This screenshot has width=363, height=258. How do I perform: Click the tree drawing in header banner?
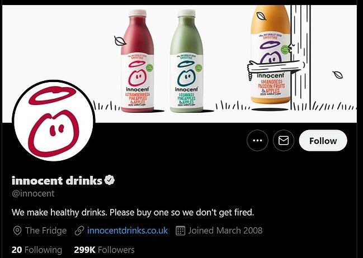point(300,58)
